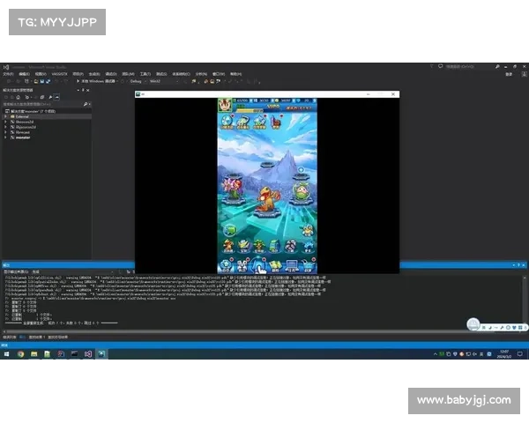
Task: Select the green round monster on right pedestal
Action: 302,191
